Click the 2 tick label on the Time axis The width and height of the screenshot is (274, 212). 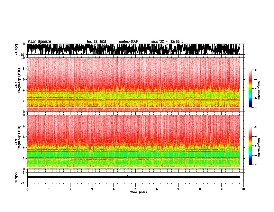[x=71, y=189]
